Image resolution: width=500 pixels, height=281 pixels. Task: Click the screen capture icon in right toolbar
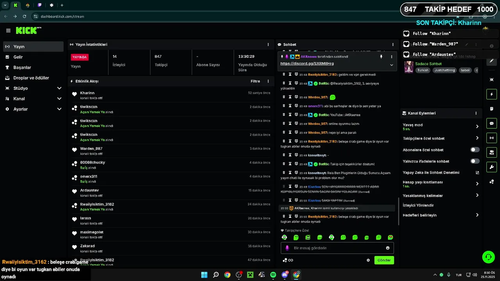tap(492, 80)
